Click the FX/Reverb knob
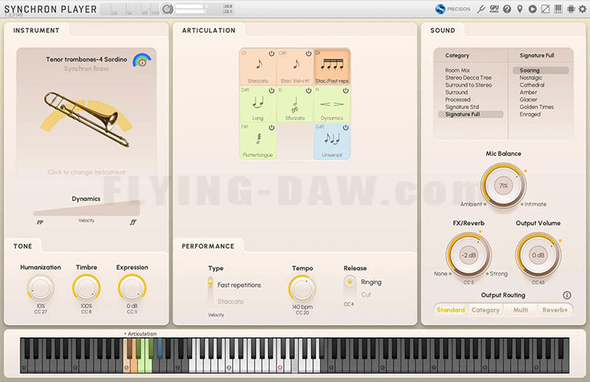590x382 pixels. [469, 255]
